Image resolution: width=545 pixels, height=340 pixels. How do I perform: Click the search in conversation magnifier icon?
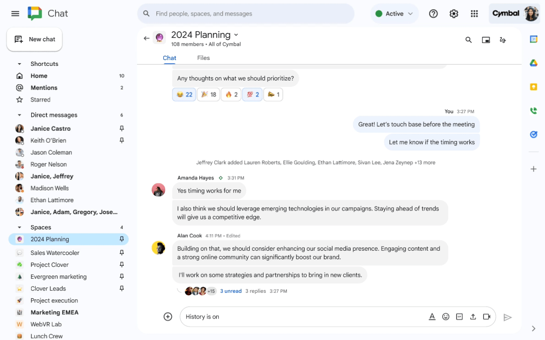(x=468, y=40)
